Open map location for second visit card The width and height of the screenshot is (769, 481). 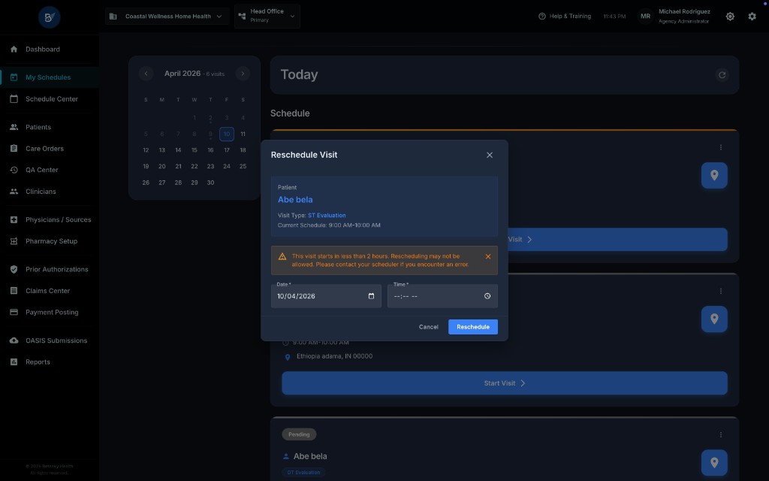point(714,319)
